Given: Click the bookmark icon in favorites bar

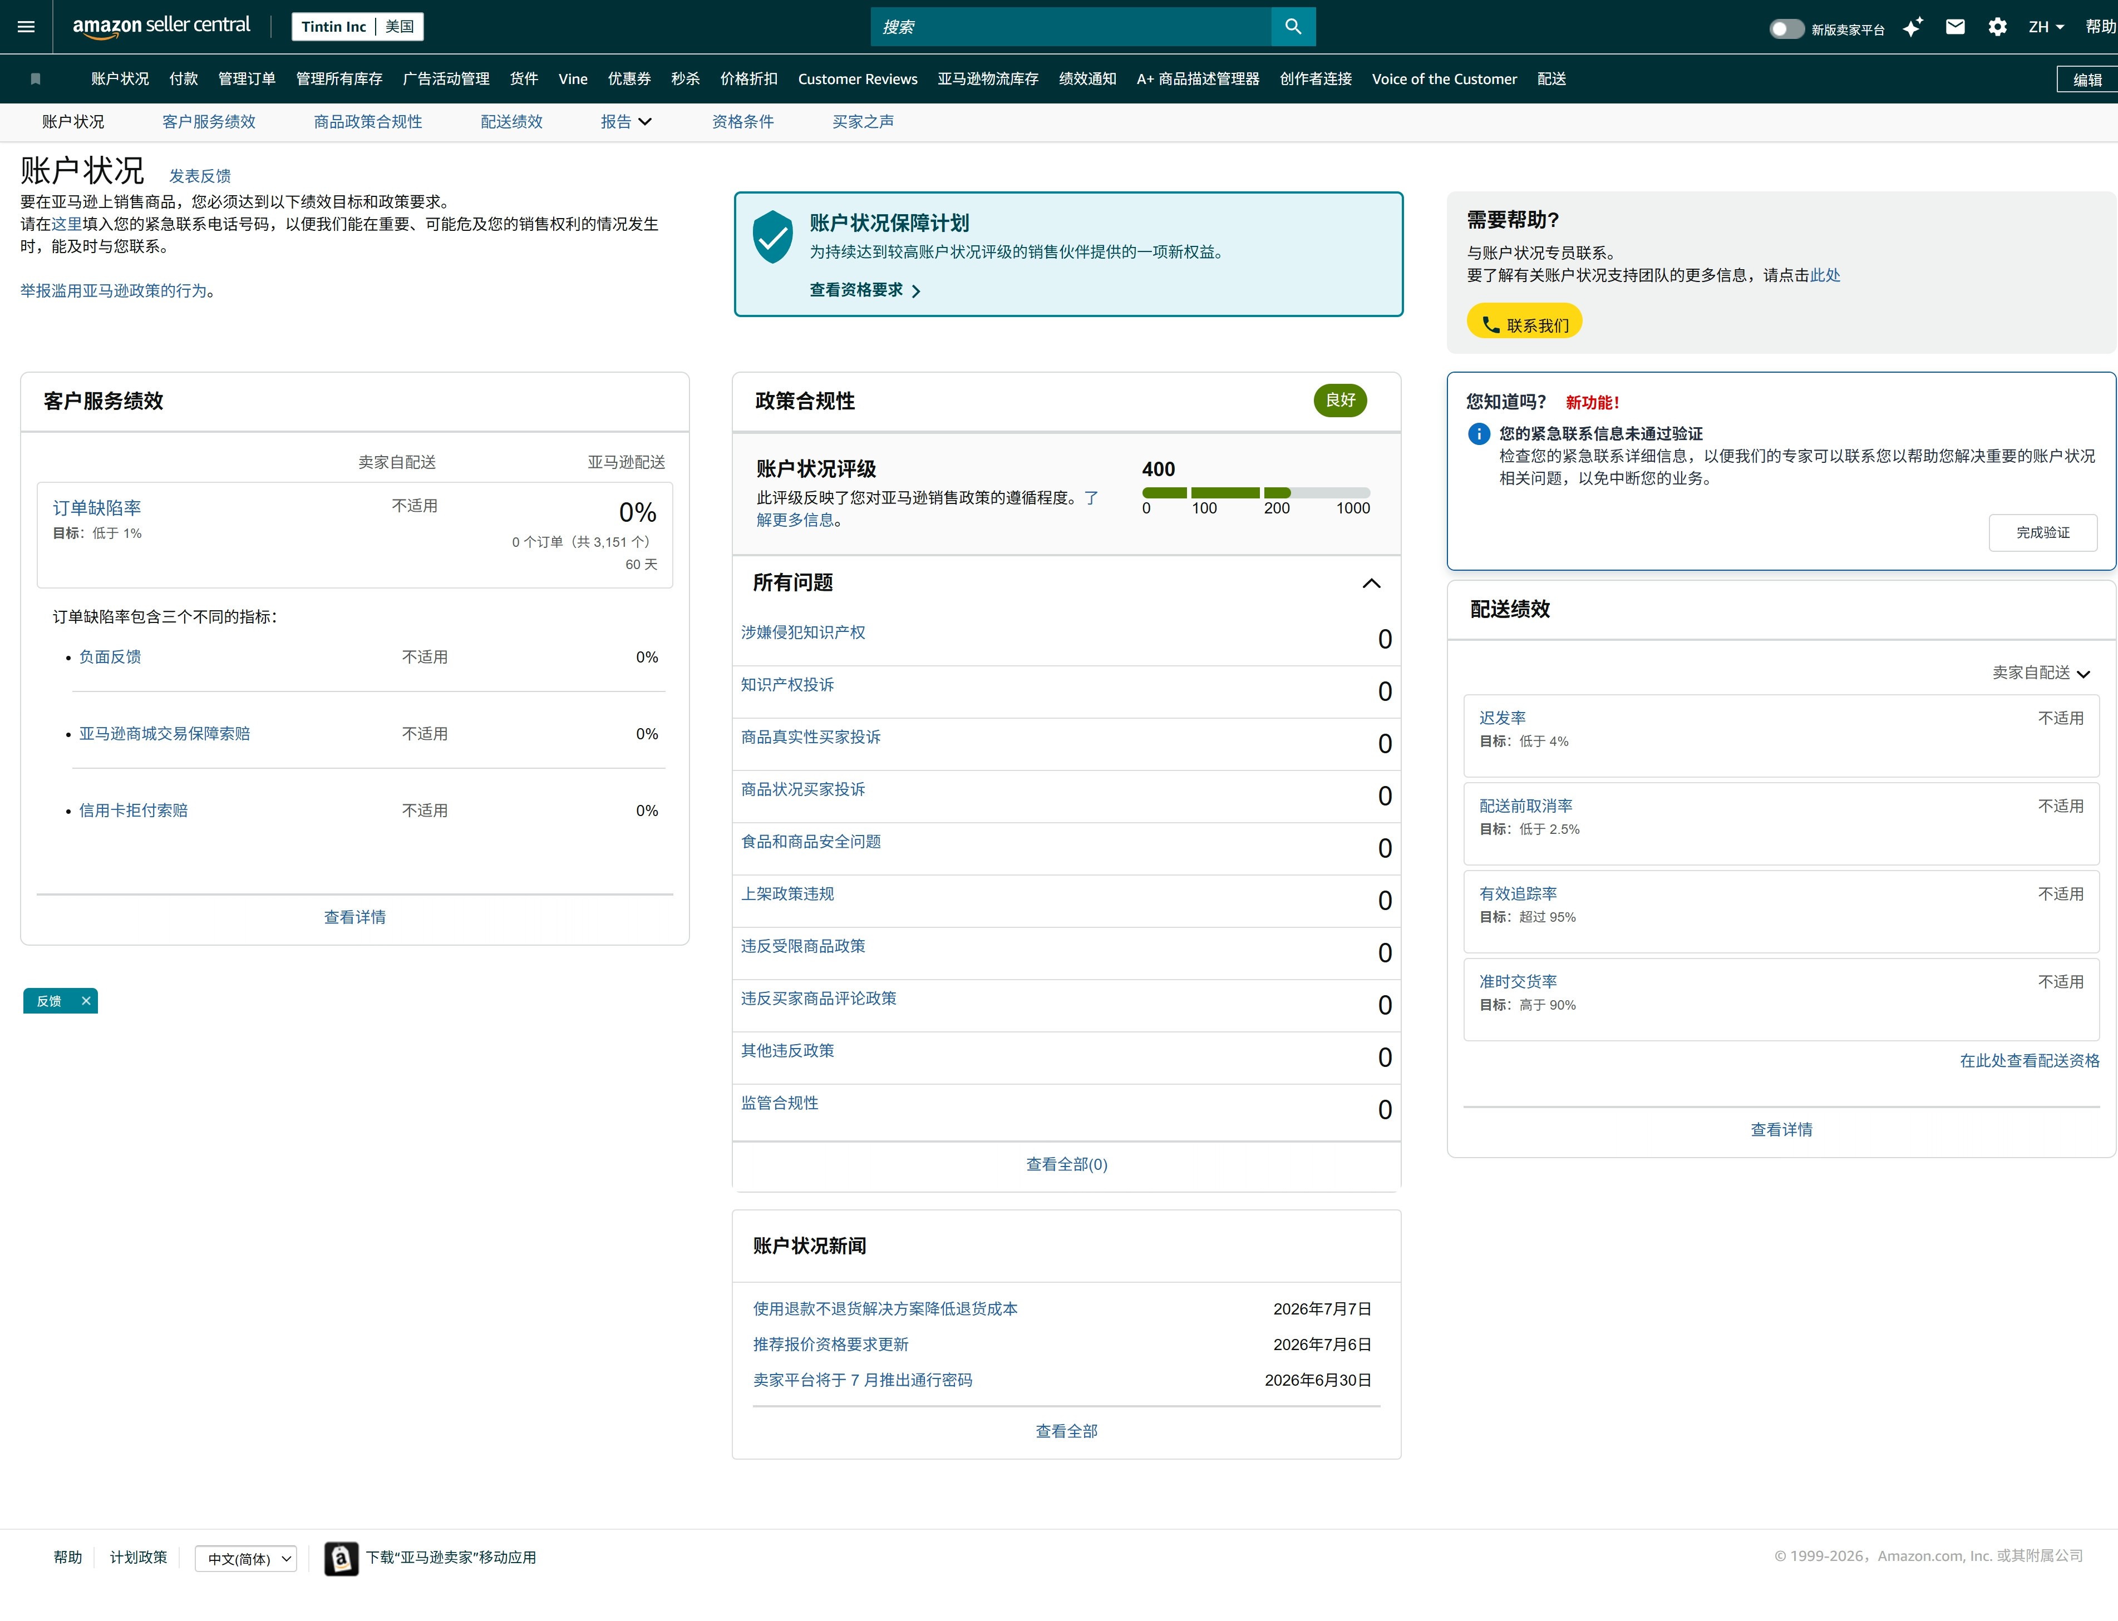Looking at the screenshot, I should pos(36,79).
